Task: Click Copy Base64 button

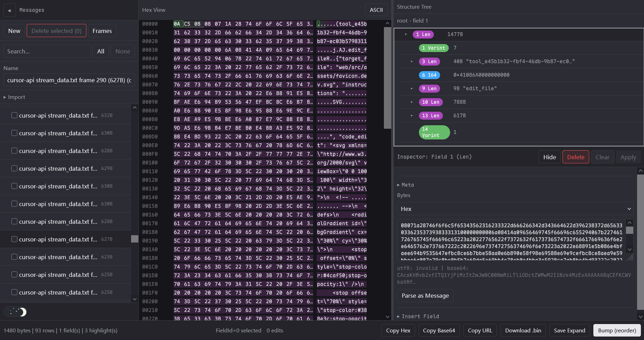Action: pos(439,330)
